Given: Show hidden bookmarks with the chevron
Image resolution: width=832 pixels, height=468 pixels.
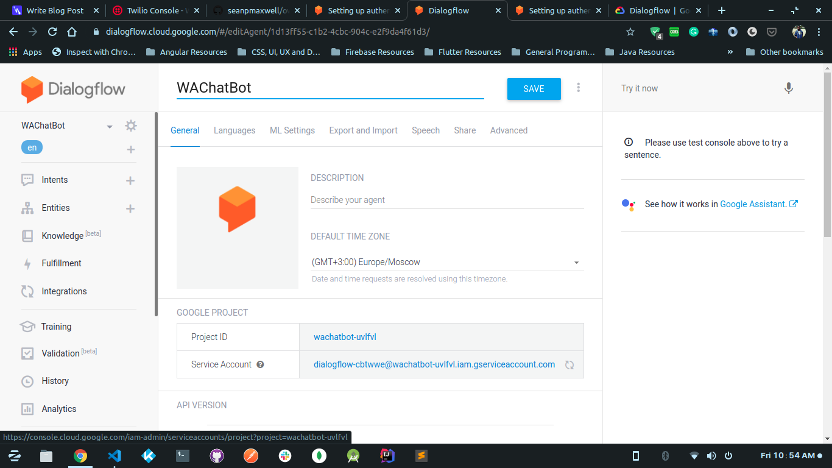Looking at the screenshot, I should point(730,52).
